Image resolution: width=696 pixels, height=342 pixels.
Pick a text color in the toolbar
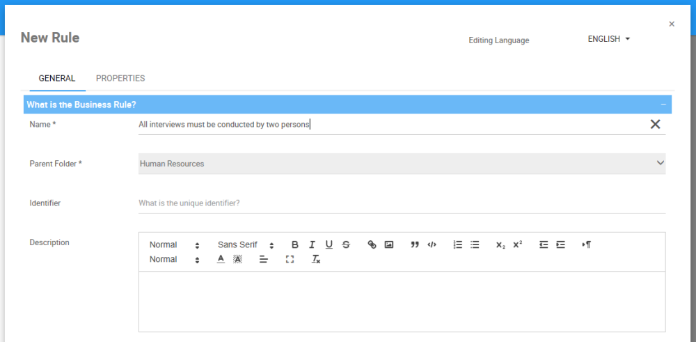221,259
